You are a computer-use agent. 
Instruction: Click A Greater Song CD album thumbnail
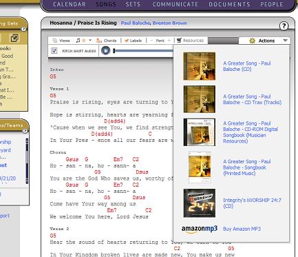coord(200,66)
